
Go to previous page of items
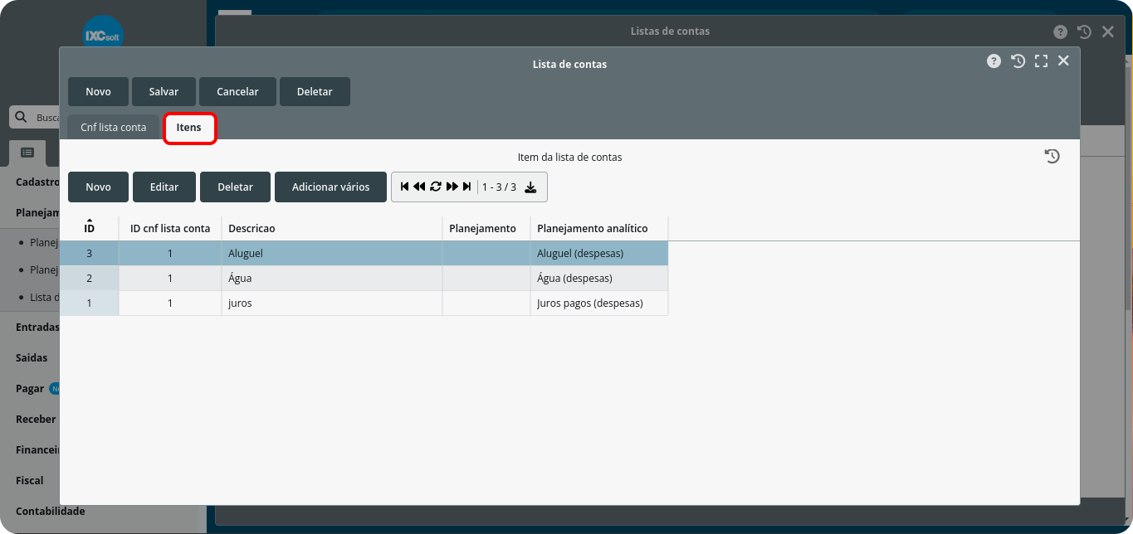(x=419, y=187)
